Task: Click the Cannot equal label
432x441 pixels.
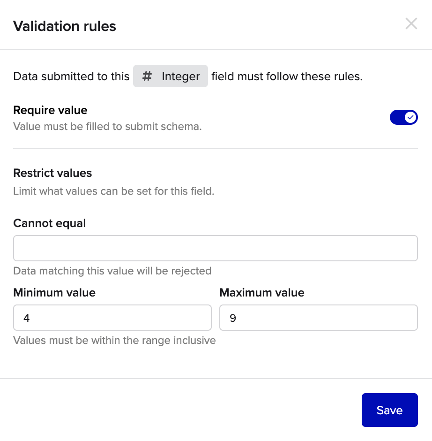Action: click(x=50, y=223)
